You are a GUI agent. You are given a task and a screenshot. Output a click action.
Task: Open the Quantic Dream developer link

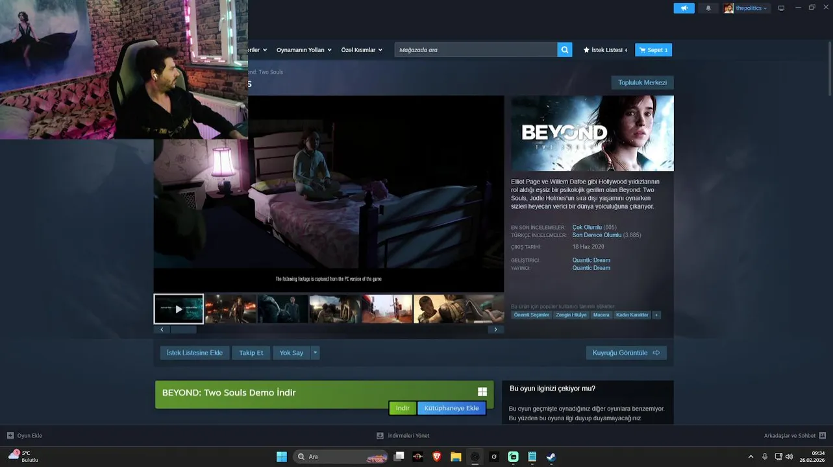point(591,260)
